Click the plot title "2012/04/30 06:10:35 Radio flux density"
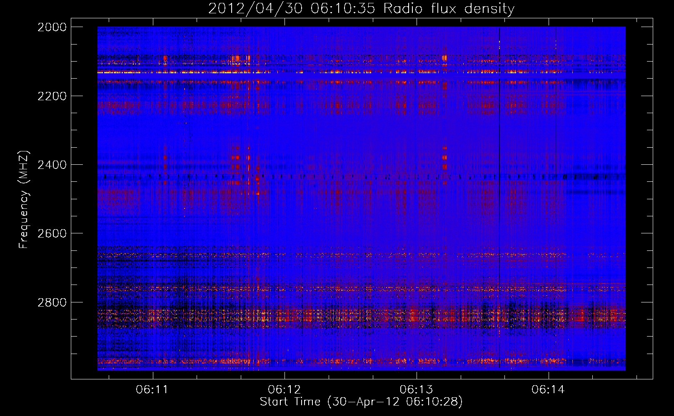 point(361,8)
